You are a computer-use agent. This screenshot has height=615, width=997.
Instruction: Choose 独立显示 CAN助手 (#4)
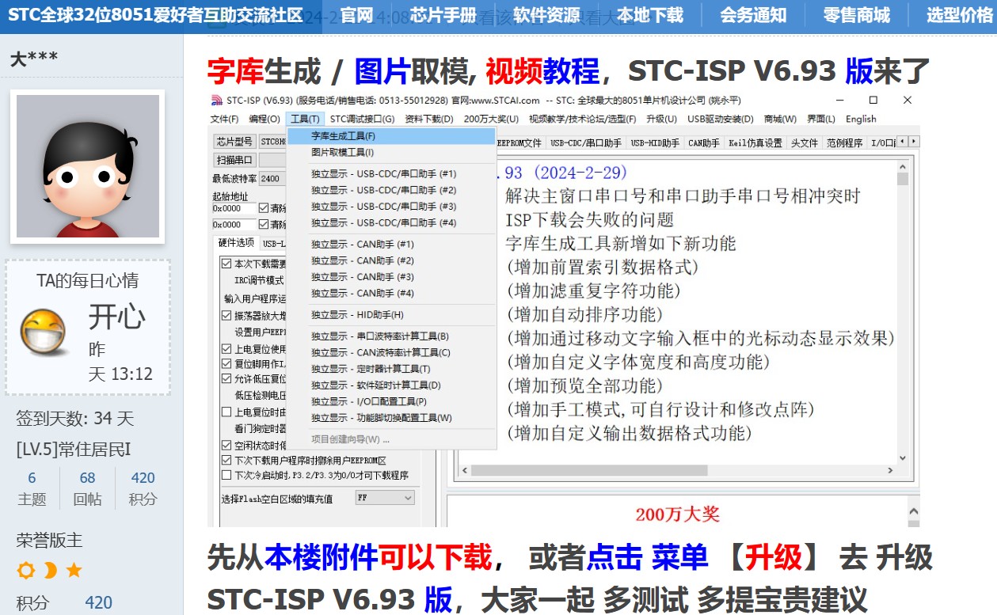(x=391, y=293)
